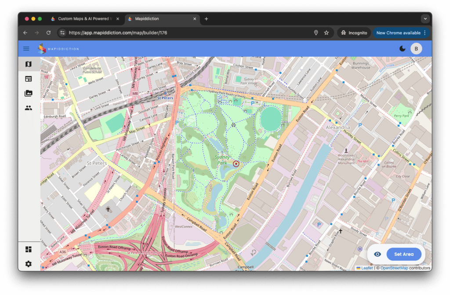Open the New Chrome available menu
Screen dimensions: 450x295
point(401,33)
